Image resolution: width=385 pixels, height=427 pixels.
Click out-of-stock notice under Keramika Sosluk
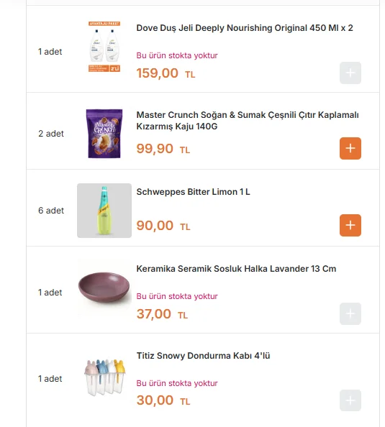(x=177, y=296)
